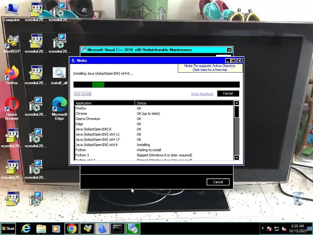The width and height of the screenshot is (313, 235).
Task: Open Windows Media Player from the taskbar
Action: click(x=56, y=229)
